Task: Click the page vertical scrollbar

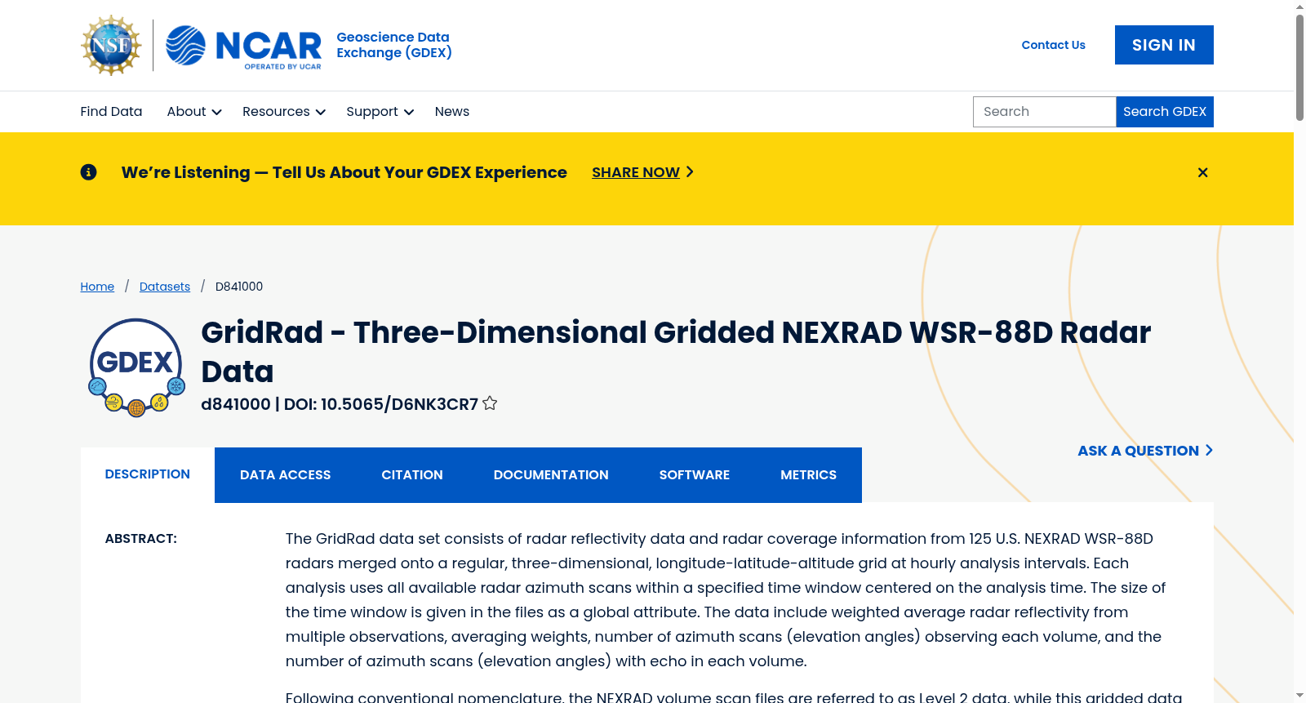Action: [1299, 68]
